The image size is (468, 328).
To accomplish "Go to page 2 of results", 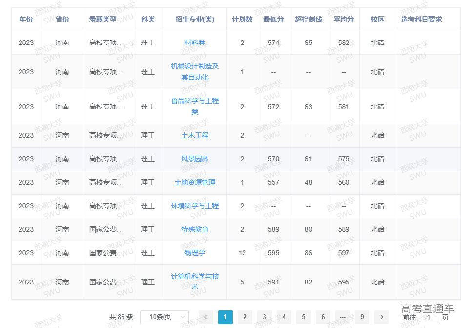I will (244, 317).
